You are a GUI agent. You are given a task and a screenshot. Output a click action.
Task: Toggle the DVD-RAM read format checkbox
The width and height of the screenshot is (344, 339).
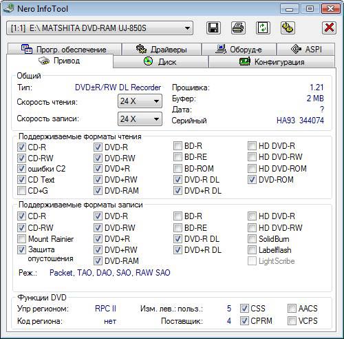98,191
